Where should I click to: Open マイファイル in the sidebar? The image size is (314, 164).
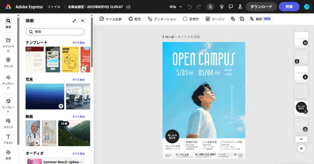coord(8,45)
